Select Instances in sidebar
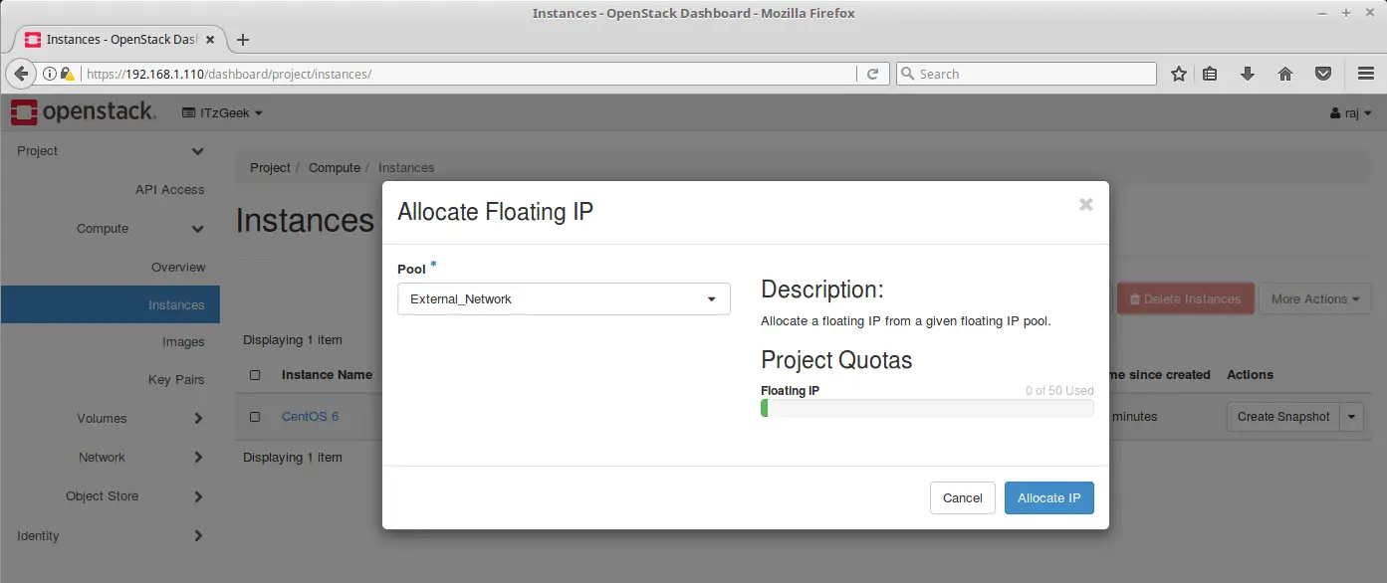Viewport: 1387px width, 583px height. pyautogui.click(x=110, y=305)
